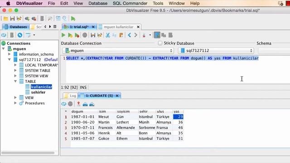
Task: Open the filter dropdown arrow in the Databases panel
Action: click(x=34, y=35)
